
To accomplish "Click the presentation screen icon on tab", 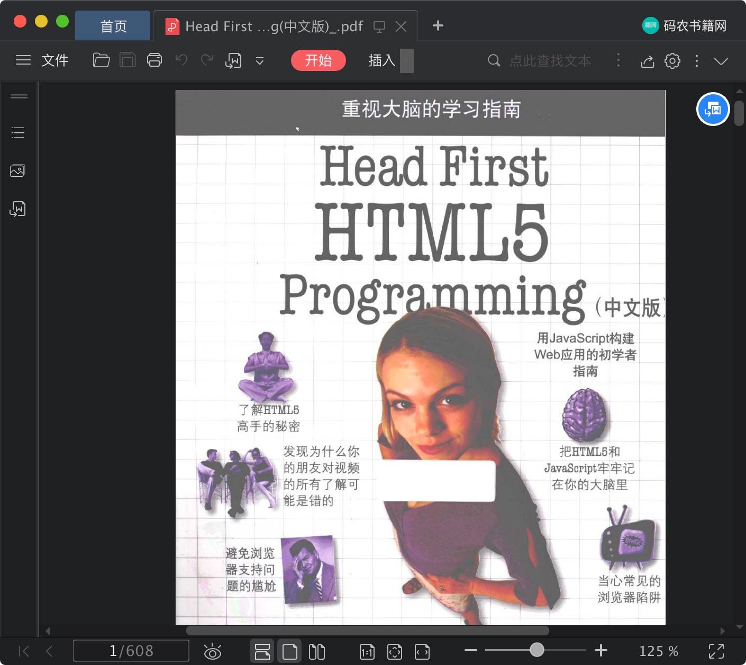I will point(379,26).
